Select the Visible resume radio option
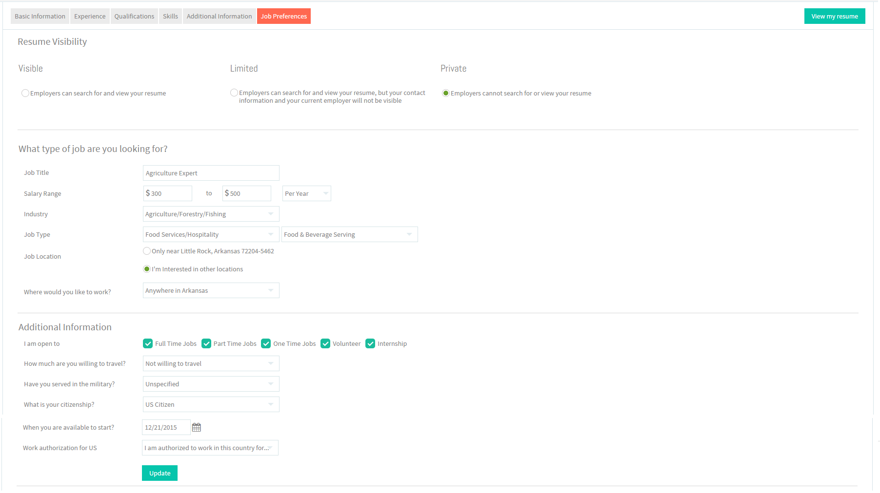Viewport: 880px width, 493px height. click(x=25, y=93)
